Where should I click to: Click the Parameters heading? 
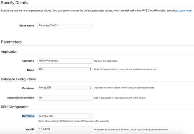pyautogui.click(x=11, y=42)
